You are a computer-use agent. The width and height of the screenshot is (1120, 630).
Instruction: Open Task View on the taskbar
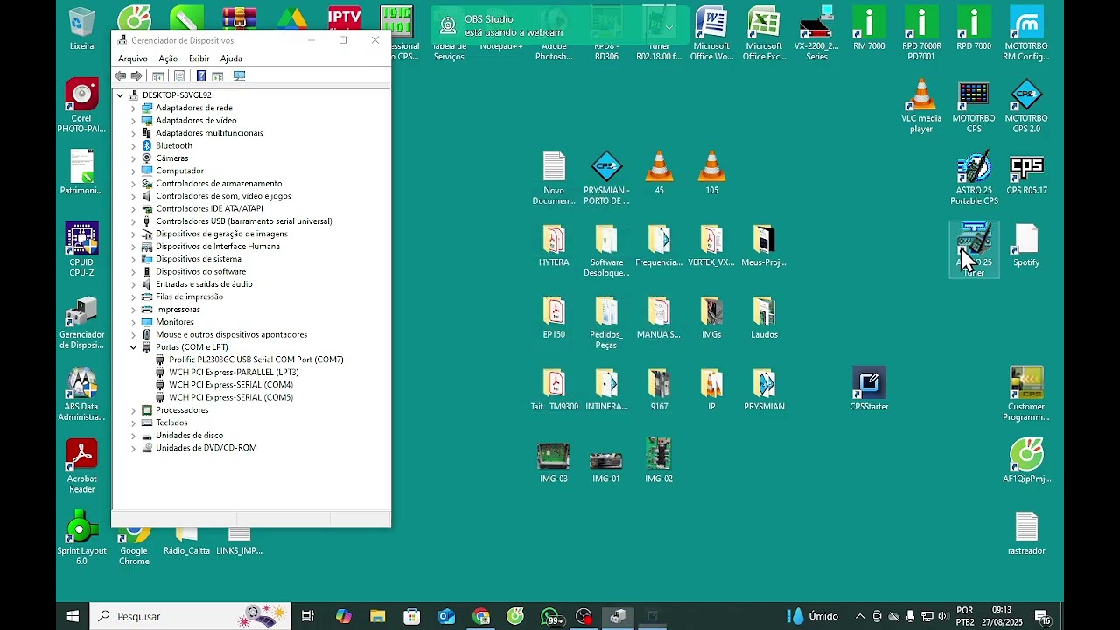coord(308,616)
